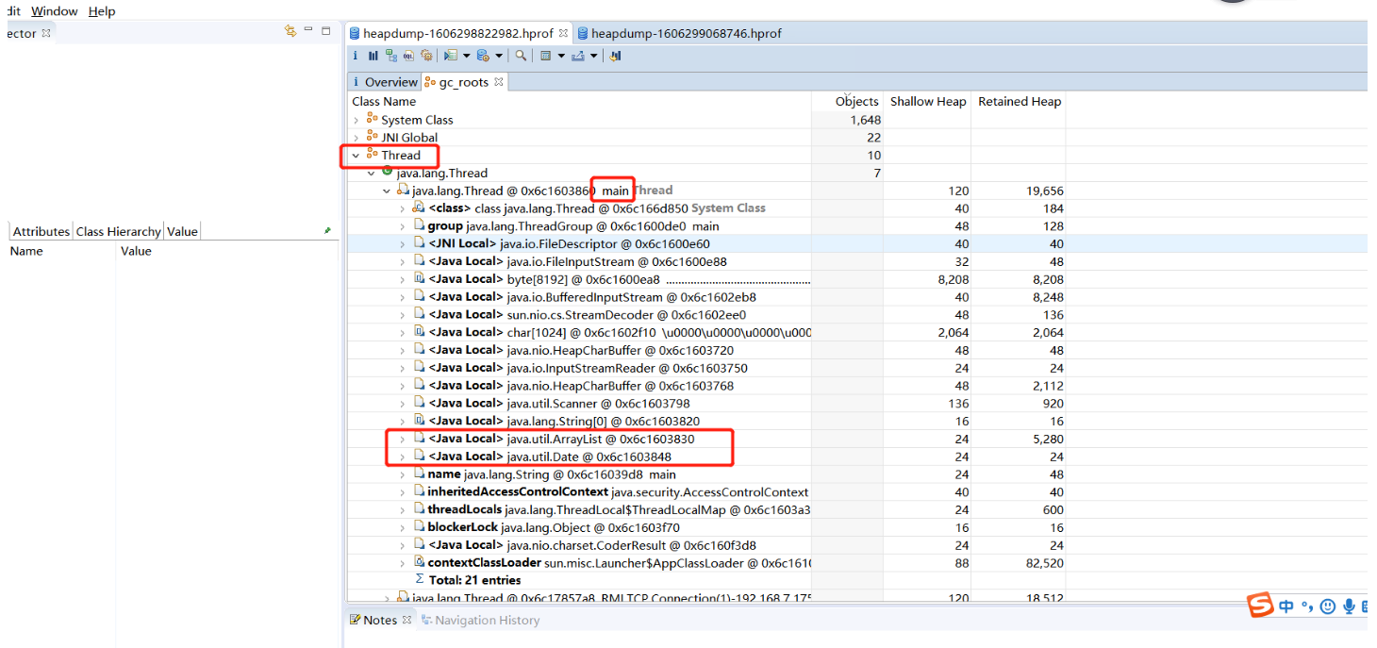Open the Window menu

pos(54,11)
